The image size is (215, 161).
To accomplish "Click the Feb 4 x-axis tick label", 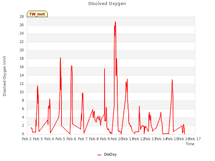I will pos(49,139).
